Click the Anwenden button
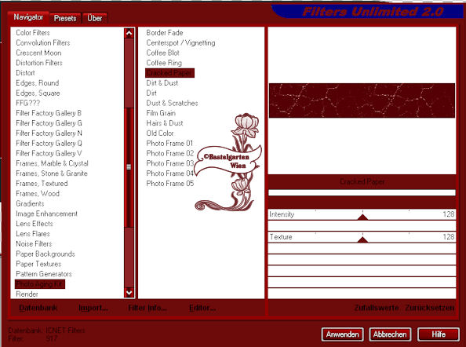The height and width of the screenshot is (347, 466). [x=342, y=334]
